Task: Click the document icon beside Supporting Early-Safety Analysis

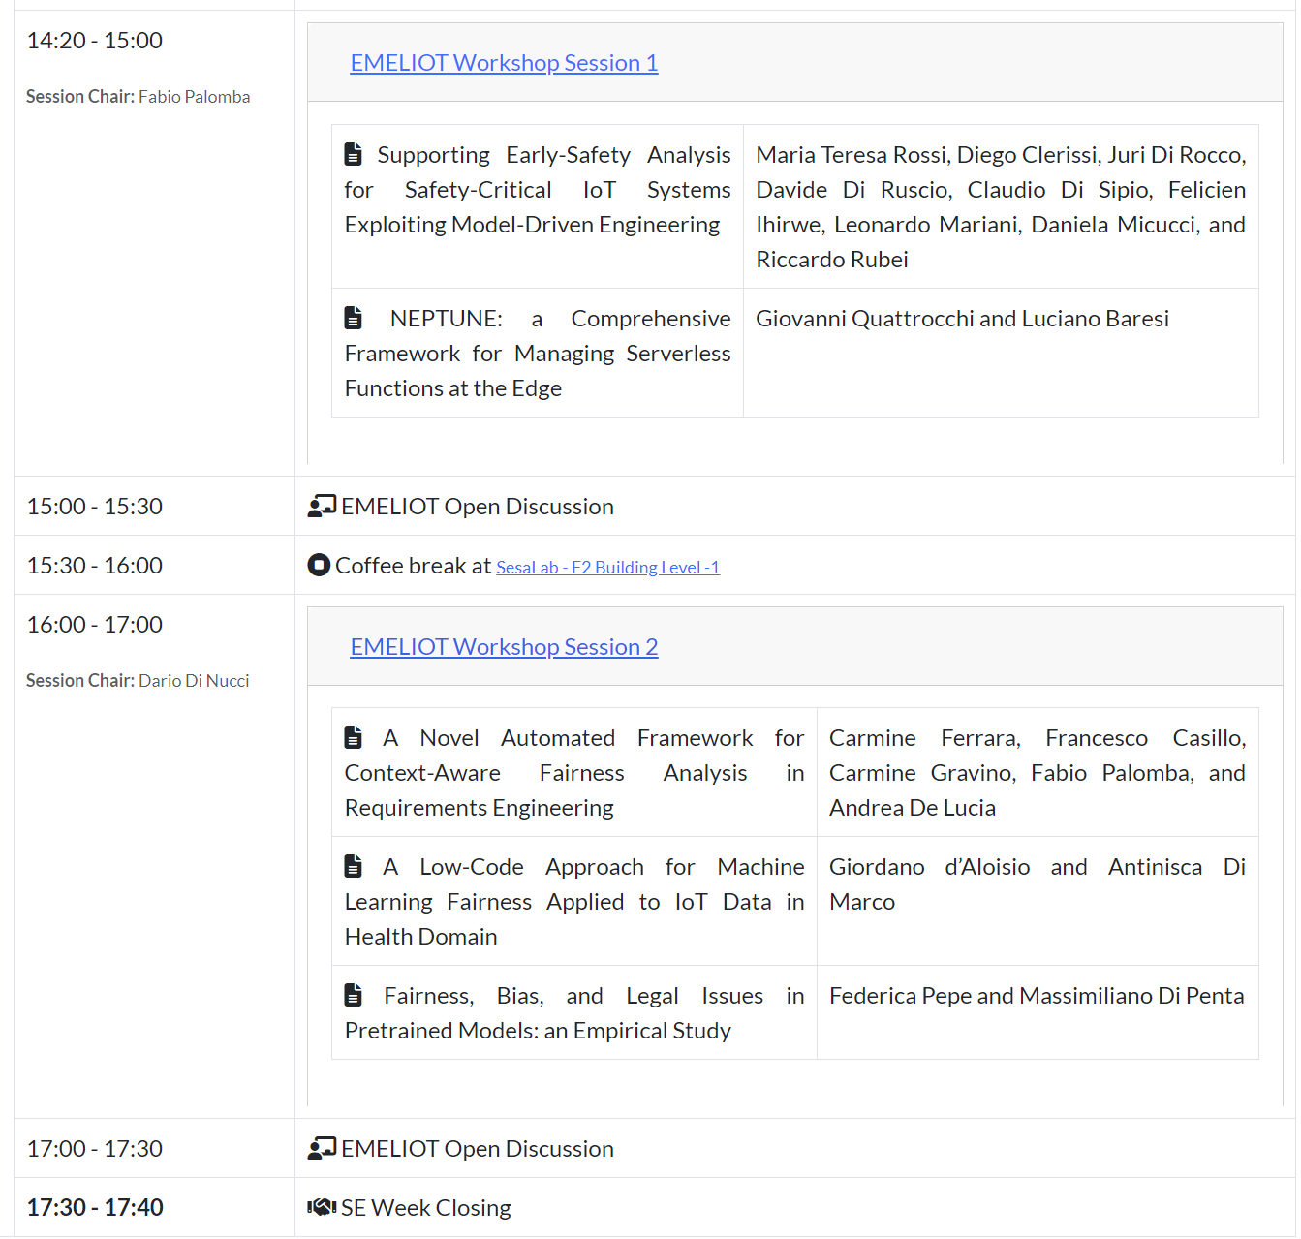Action: tap(354, 154)
